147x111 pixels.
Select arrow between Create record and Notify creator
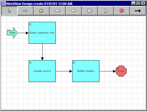(x=64, y=71)
